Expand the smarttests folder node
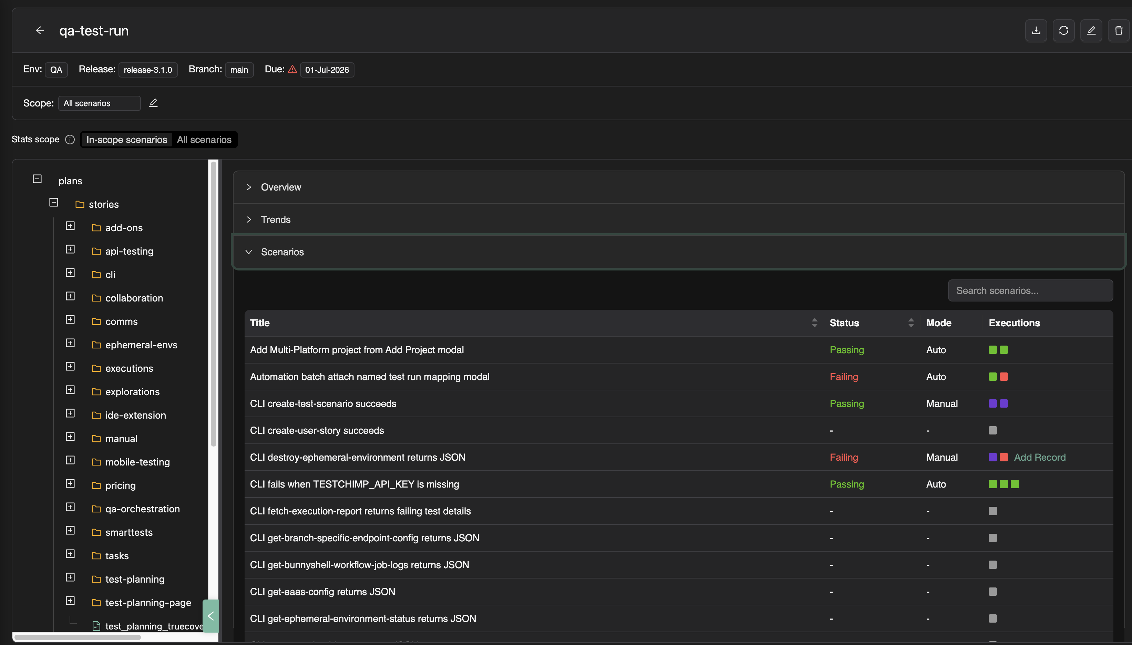 70,530
